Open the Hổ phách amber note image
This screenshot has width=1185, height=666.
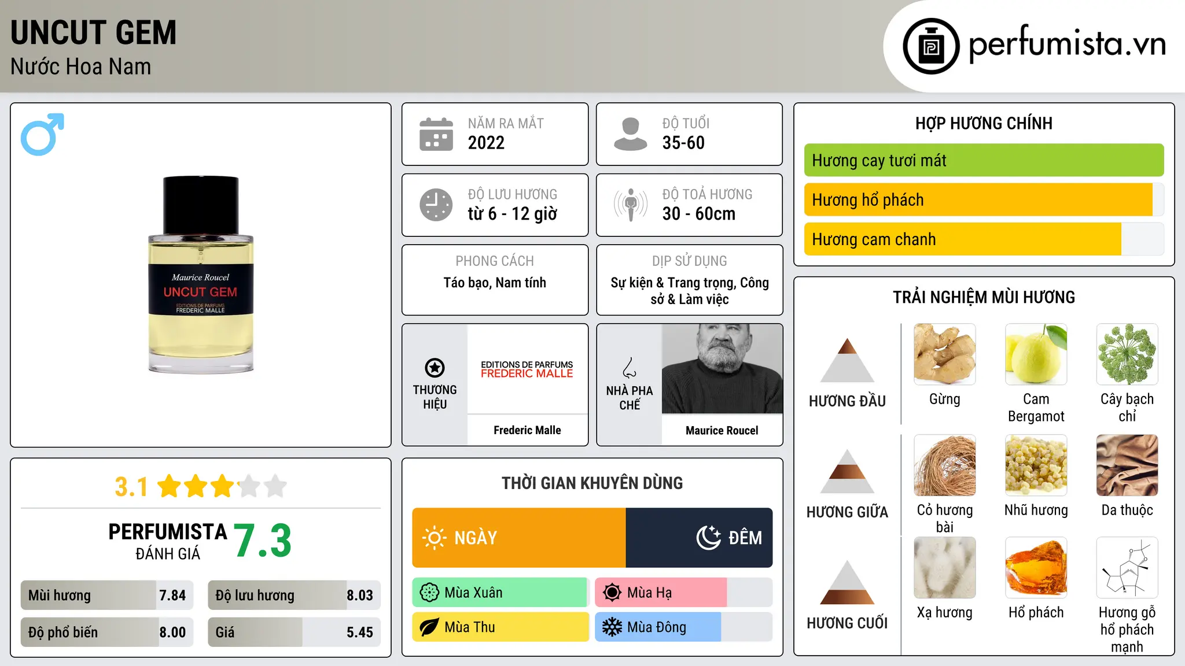pos(1036,568)
